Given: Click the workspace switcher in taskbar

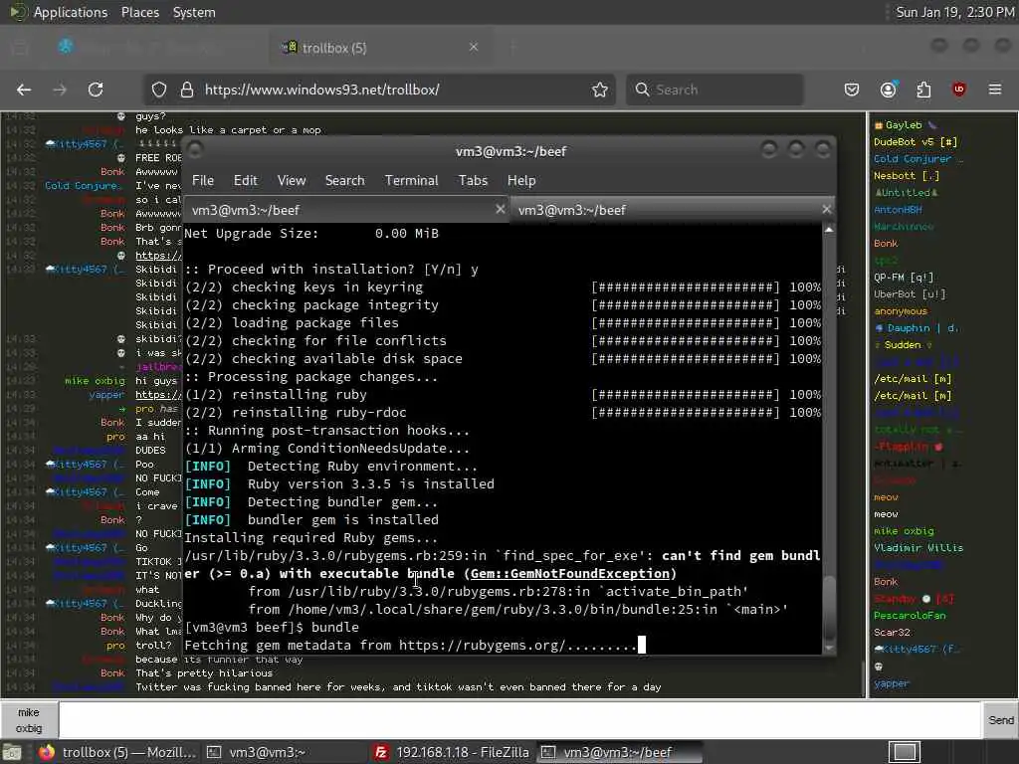Looking at the screenshot, I should click(904, 752).
